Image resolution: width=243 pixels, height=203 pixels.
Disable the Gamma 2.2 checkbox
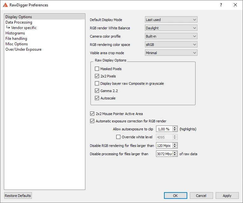[97, 91]
